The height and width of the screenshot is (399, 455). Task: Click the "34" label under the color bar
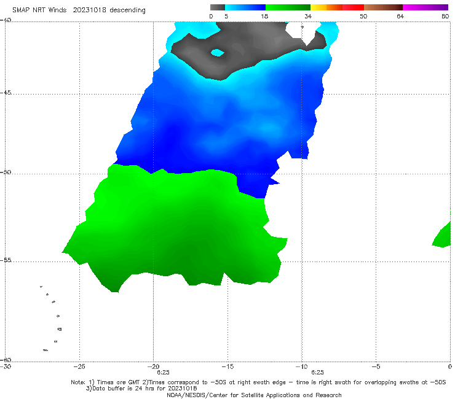pyautogui.click(x=308, y=16)
